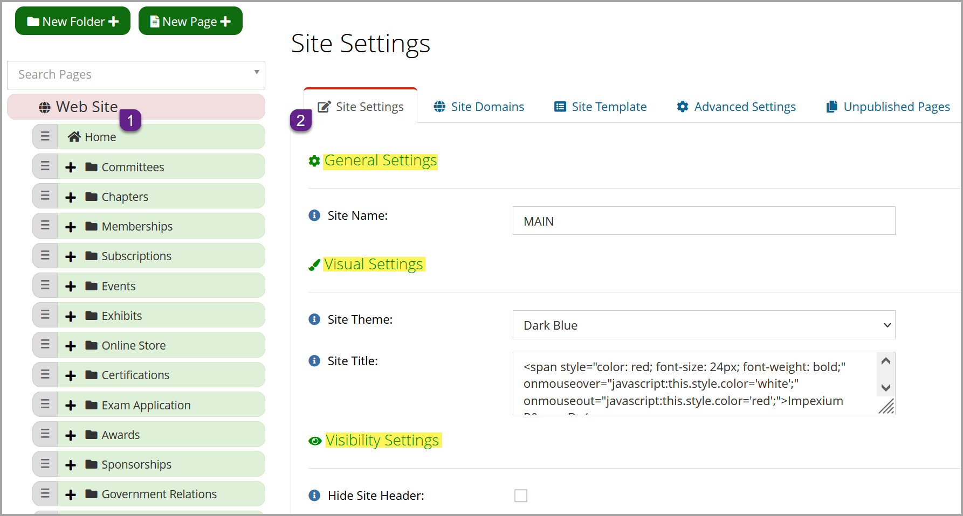Click the globe icon on Web Site row
The image size is (963, 516).
[45, 107]
